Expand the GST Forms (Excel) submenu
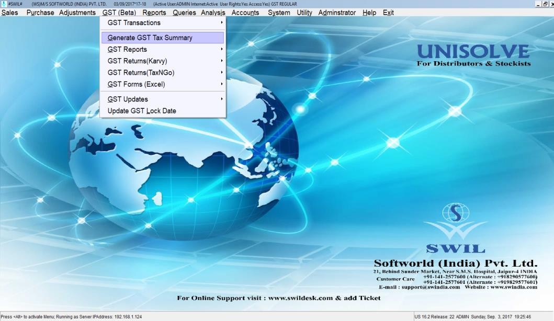 (163, 84)
